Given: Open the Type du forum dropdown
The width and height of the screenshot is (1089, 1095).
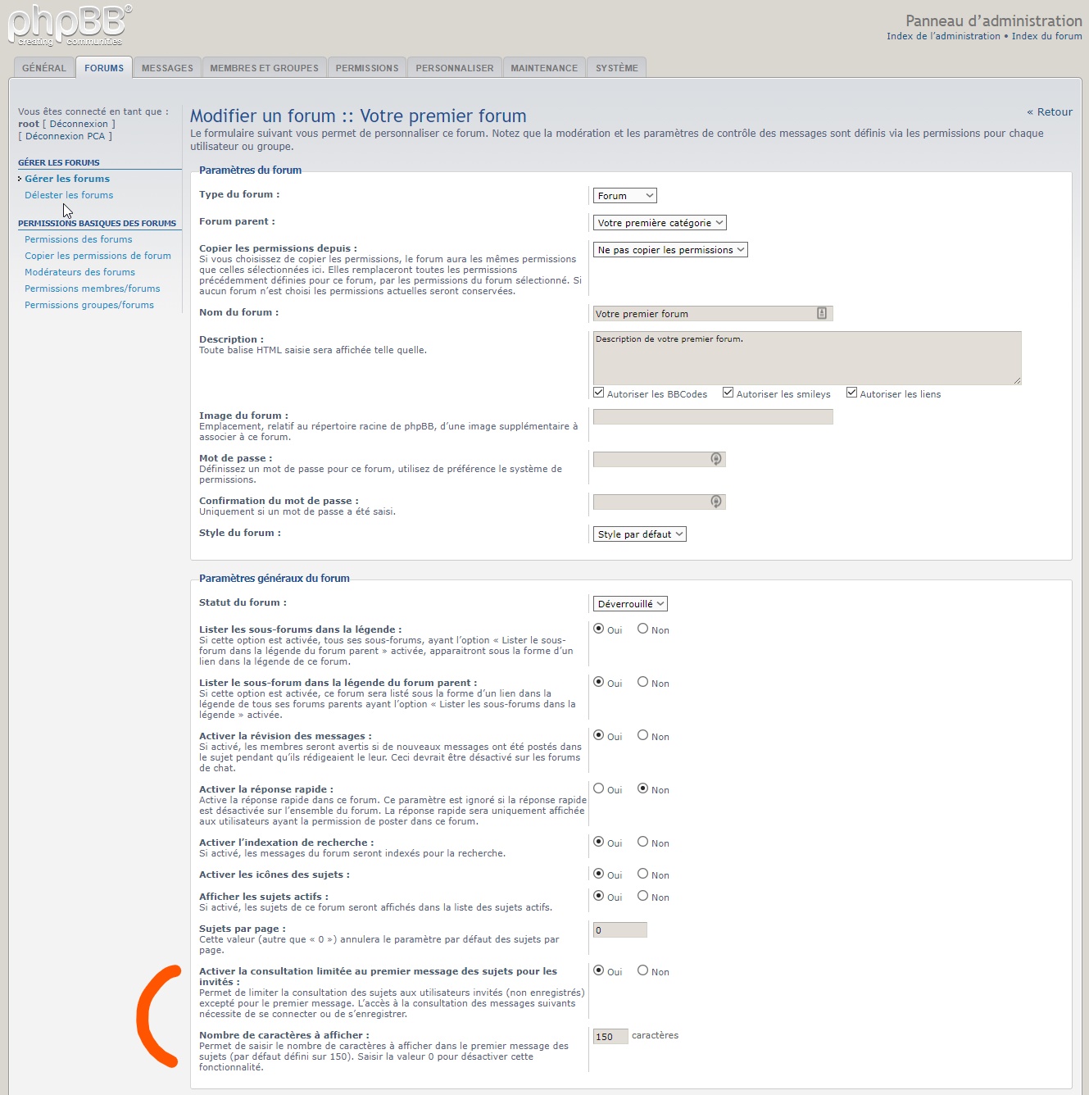Looking at the screenshot, I should point(624,196).
